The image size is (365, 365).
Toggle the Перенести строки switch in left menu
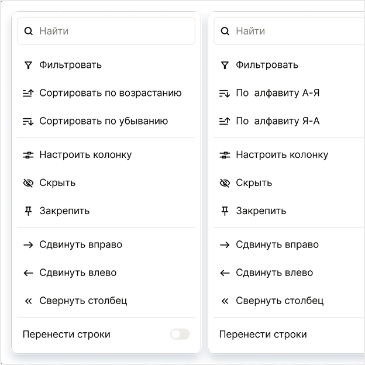(x=180, y=335)
